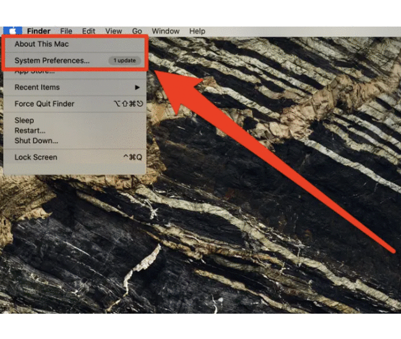Open the Window menu
Screen dimensions: 401x339
tap(165, 31)
